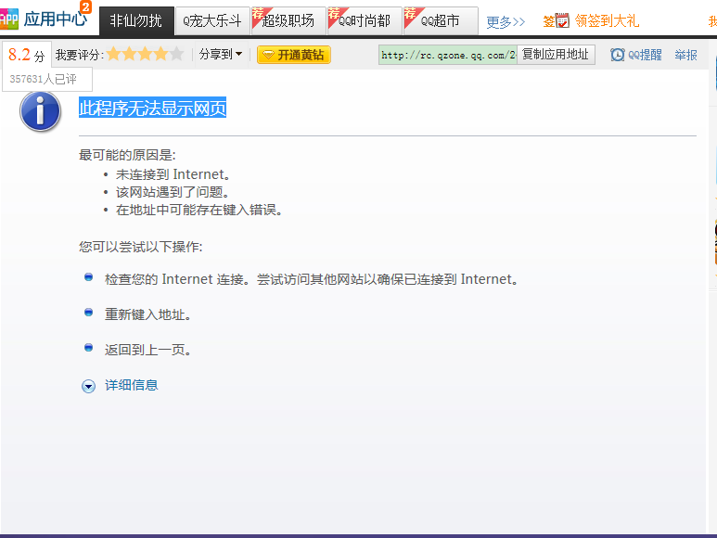Open the 领签到大礼 link
Screen dimensions: 717x538
click(x=607, y=20)
